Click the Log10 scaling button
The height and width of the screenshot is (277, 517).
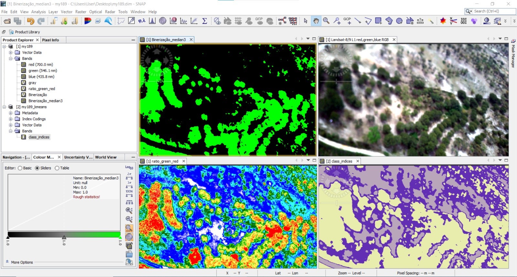[129, 167]
